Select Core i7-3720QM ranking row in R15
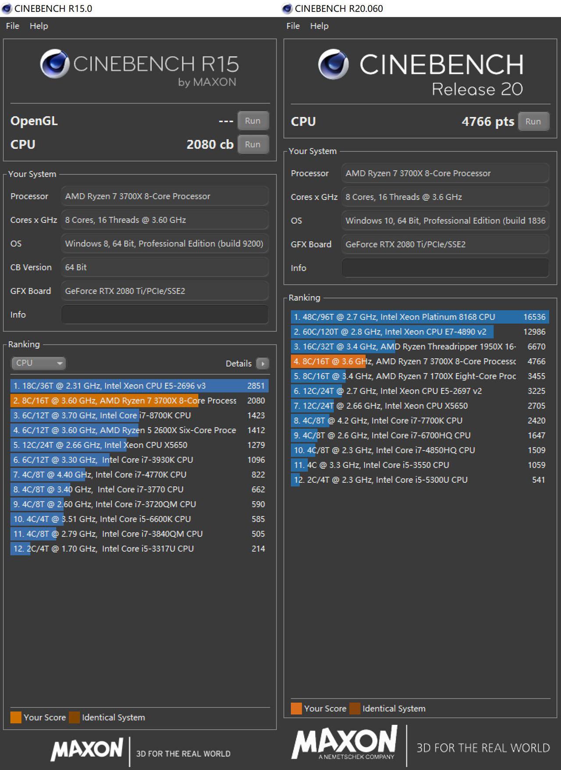Viewport: 561px width, 770px height. pos(139,504)
